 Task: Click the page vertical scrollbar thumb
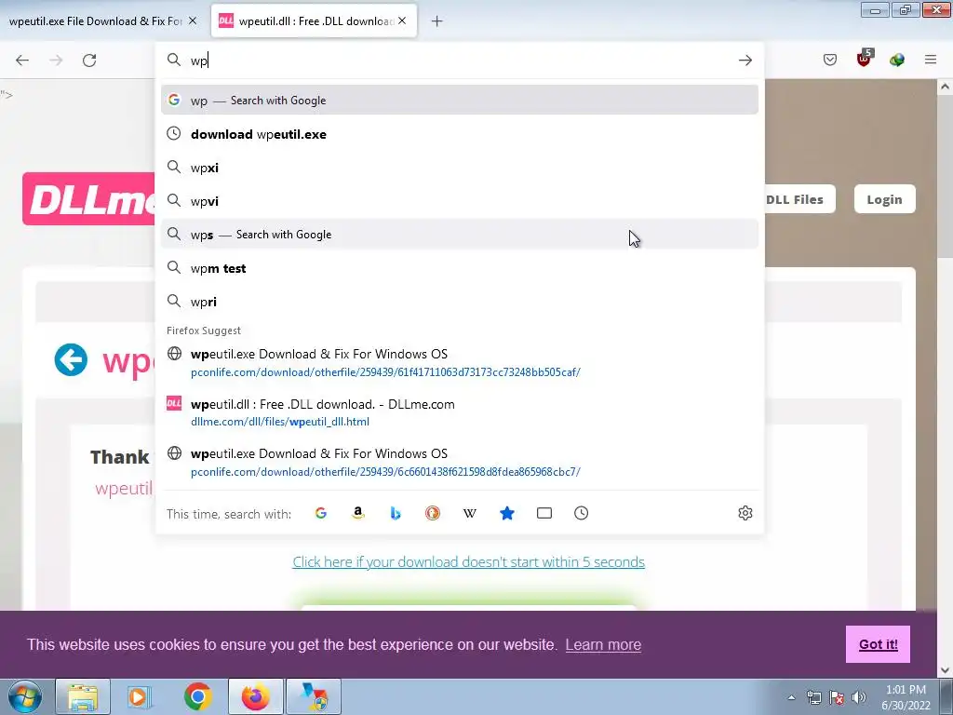(x=945, y=176)
